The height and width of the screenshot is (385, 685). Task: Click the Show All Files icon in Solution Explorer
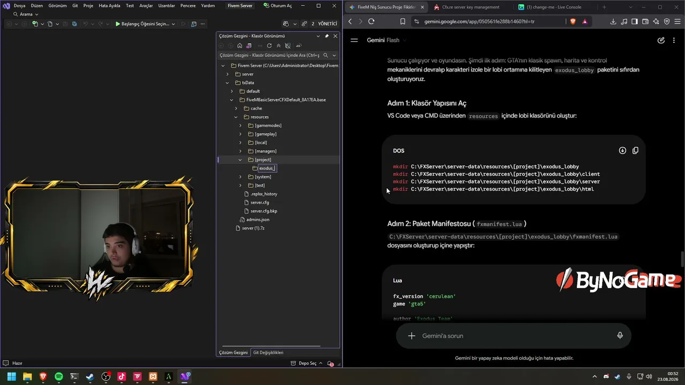point(288,45)
